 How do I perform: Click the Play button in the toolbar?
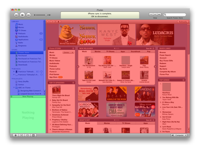coord(22,15)
